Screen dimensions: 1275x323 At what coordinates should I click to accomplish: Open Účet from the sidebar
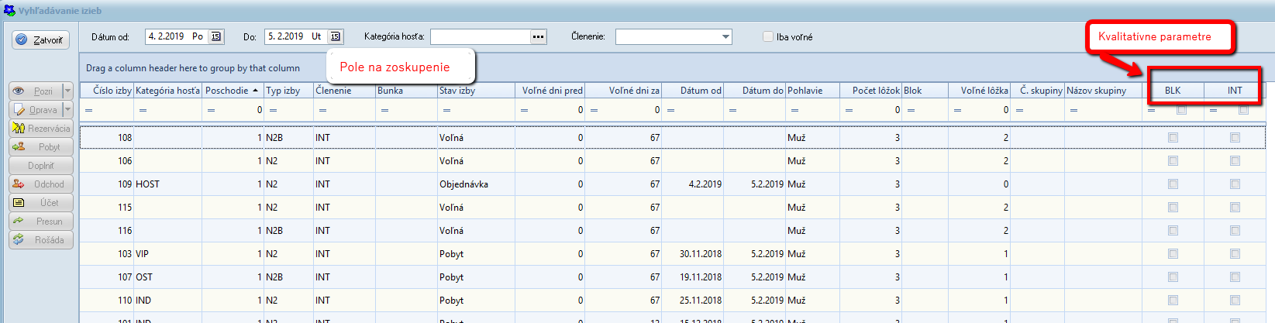click(41, 203)
